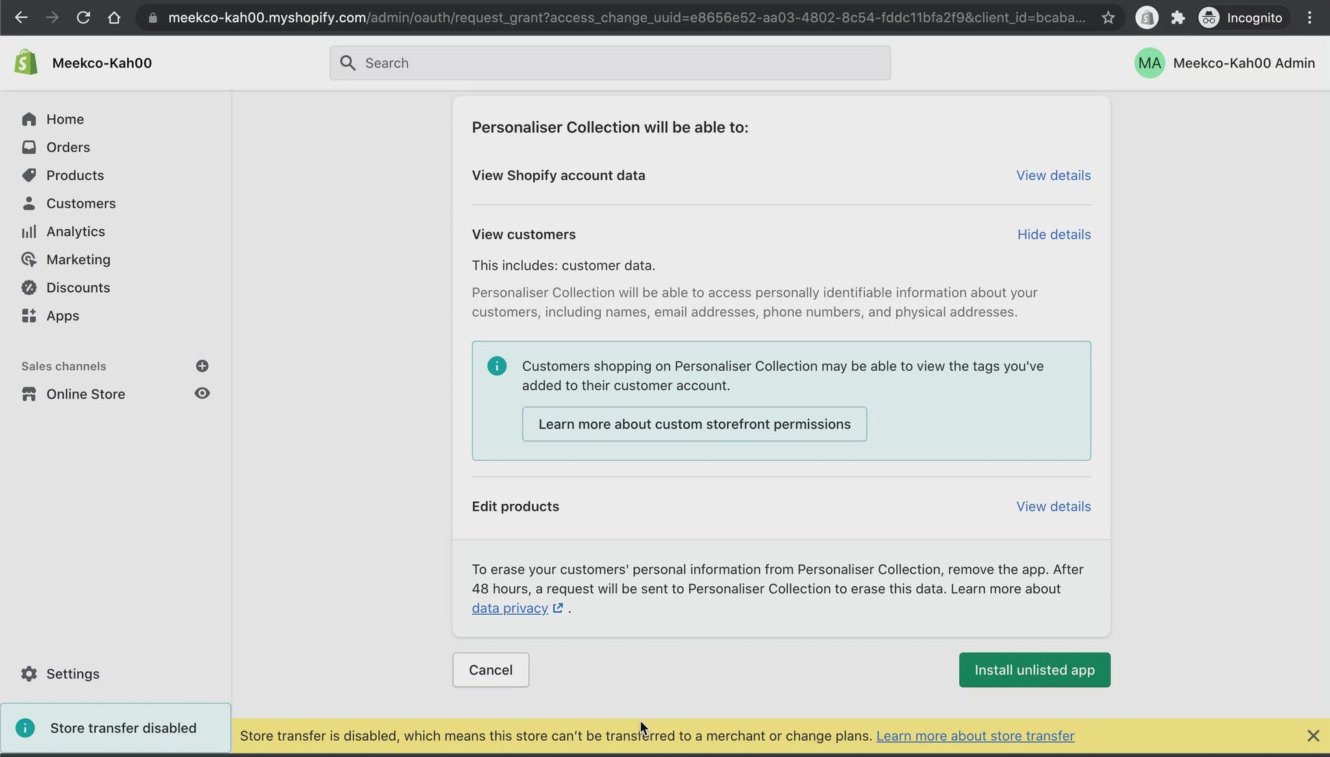
Task: Click the Apps grid icon
Action: point(29,316)
